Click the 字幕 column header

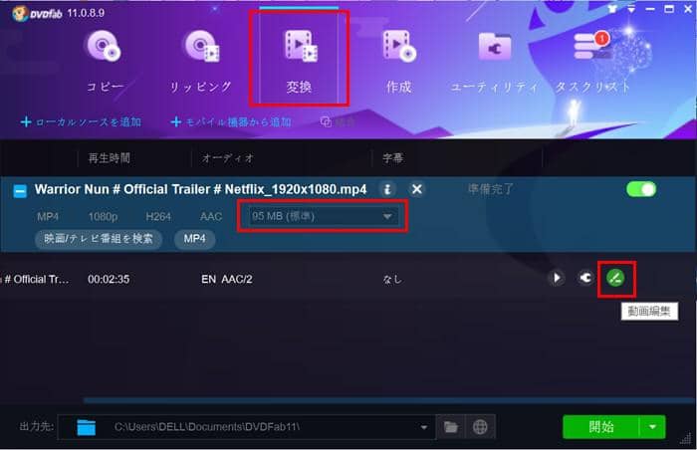(x=393, y=158)
